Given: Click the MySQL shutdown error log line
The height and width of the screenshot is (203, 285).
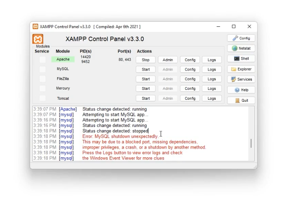Looking at the screenshot, I should [120, 136].
